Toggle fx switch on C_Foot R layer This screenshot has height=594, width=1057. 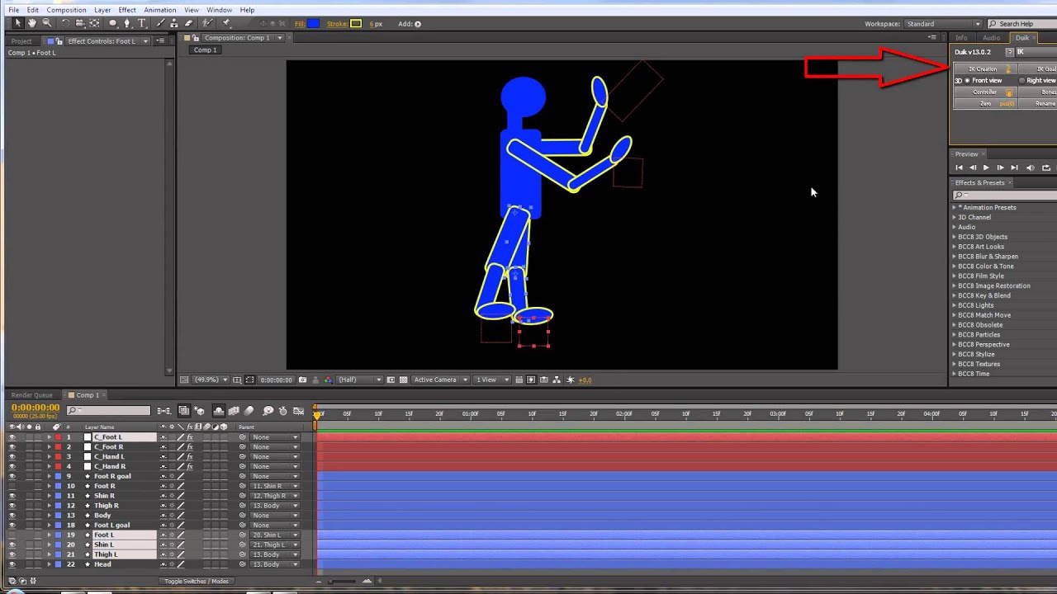click(x=190, y=447)
